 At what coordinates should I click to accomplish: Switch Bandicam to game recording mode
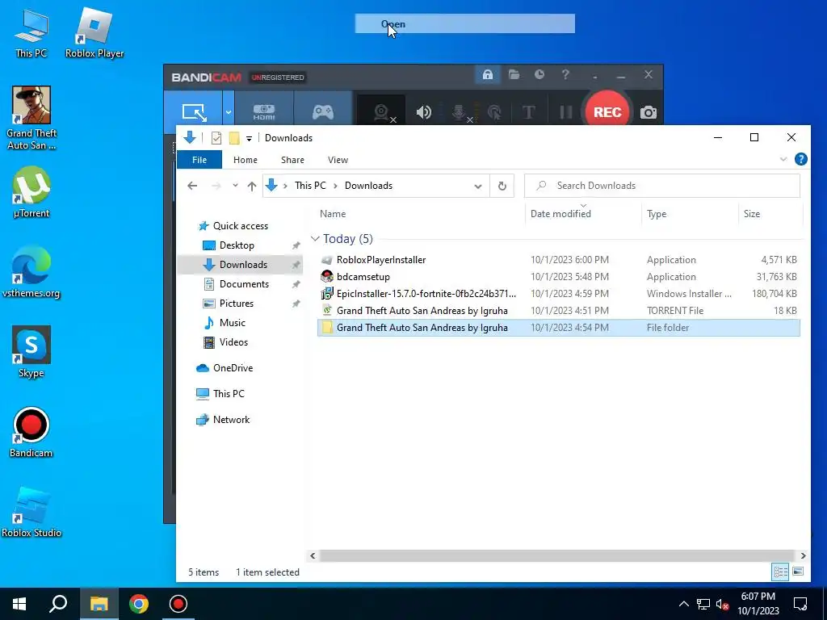coord(323,111)
